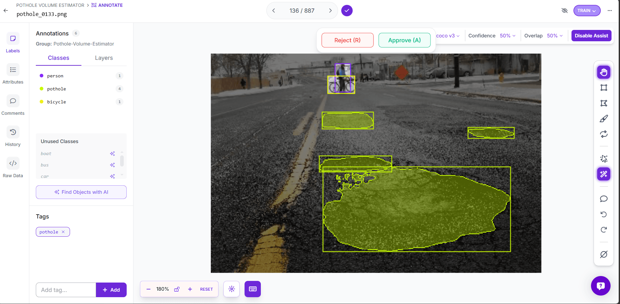Reject the assist predictions
Screen dimensions: 620x304
347,40
